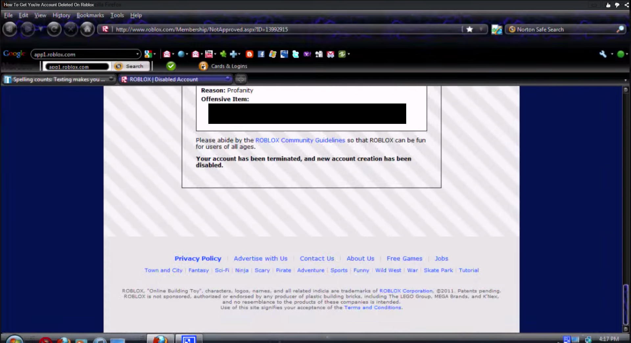Viewport: 631px width, 343px height.
Task: Open the Tools menu
Action: [x=117, y=15]
